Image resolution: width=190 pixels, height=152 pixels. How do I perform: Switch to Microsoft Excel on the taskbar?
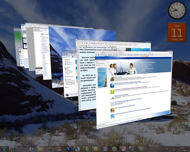114,149
